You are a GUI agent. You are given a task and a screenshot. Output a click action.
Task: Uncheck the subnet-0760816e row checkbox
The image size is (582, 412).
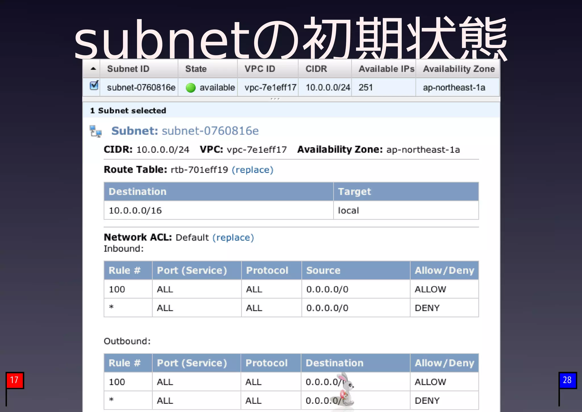94,85
